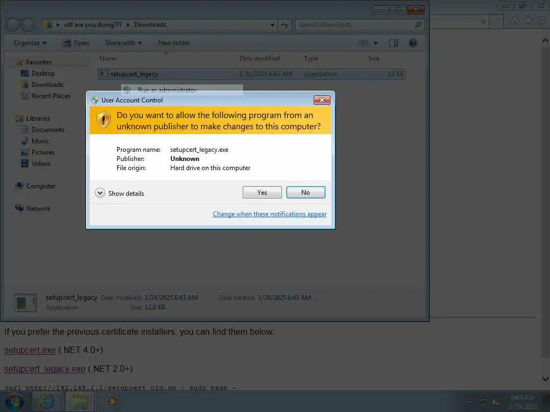Screen dimensions: 550x412
Task: Click Downloads segment in address bar
Action: pos(150,25)
